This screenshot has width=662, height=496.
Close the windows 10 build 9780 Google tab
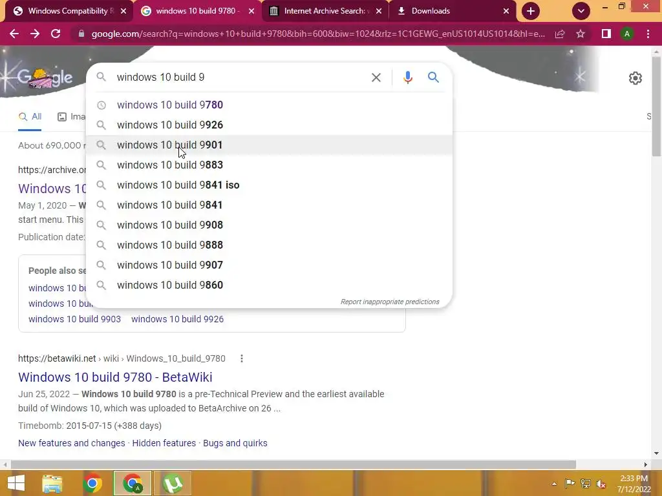point(251,11)
